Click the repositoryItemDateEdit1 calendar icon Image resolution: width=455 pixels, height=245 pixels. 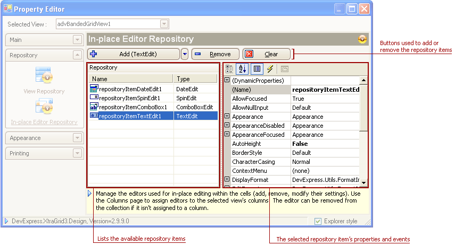94,89
